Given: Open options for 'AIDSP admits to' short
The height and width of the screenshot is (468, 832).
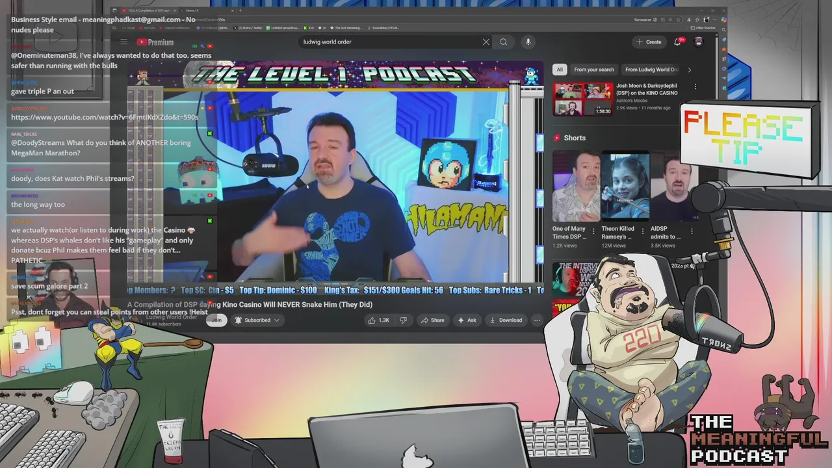Looking at the screenshot, I should point(692,231).
